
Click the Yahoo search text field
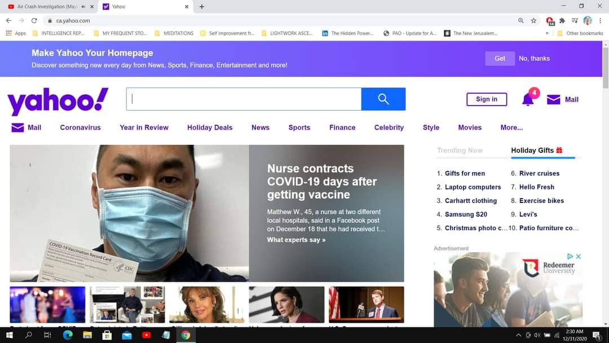(244, 99)
